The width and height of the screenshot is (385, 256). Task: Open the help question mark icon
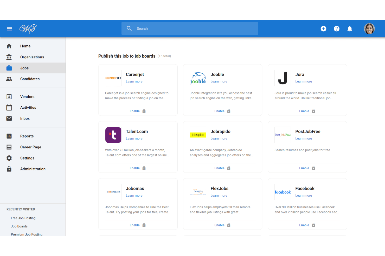pyautogui.click(x=337, y=29)
